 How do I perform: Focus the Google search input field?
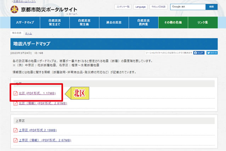(188, 7)
